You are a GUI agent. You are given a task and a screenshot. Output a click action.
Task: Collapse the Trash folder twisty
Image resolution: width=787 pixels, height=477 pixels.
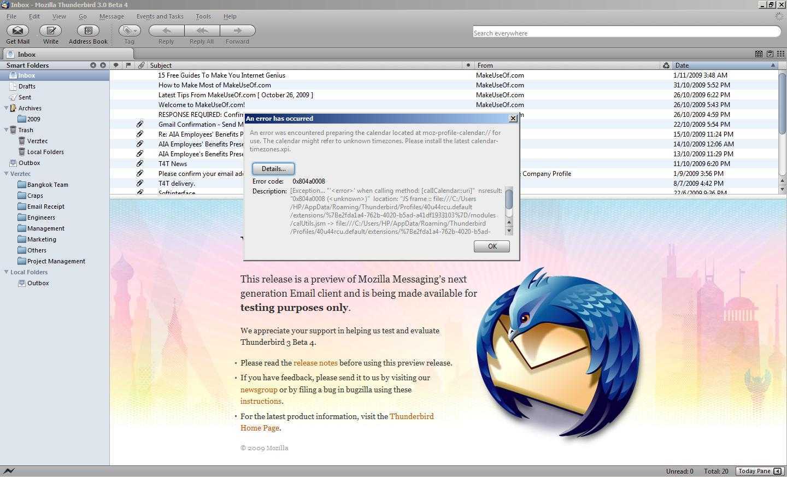click(6, 129)
